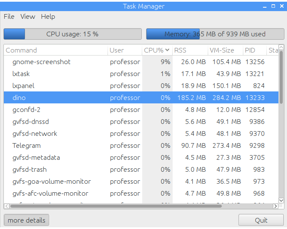Screen dimensions: 287x229
Task: Select the gvfsd-metadata process row
Action: pyautogui.click(x=141, y=158)
